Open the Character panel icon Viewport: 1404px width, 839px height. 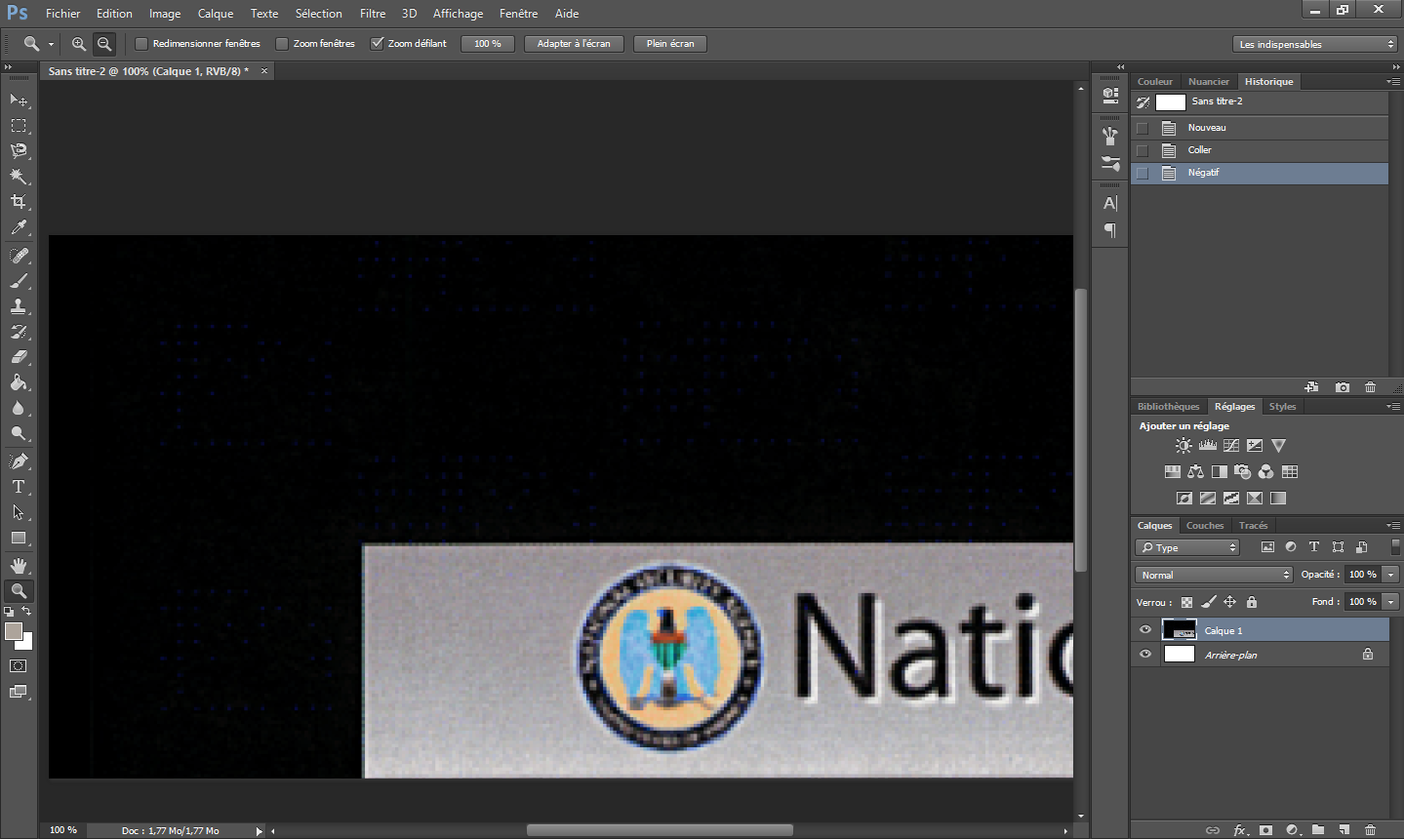point(1110,204)
